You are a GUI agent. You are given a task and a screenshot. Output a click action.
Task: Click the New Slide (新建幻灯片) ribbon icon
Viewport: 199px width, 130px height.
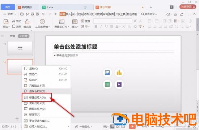62,22
